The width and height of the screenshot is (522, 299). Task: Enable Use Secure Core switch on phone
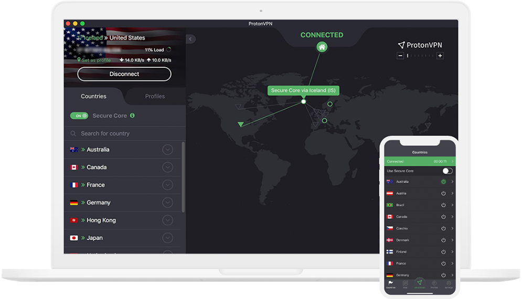click(x=448, y=171)
